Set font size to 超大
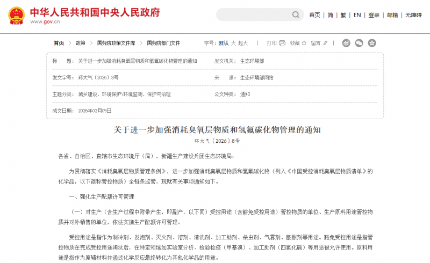The image size is (430, 263). click(x=243, y=43)
